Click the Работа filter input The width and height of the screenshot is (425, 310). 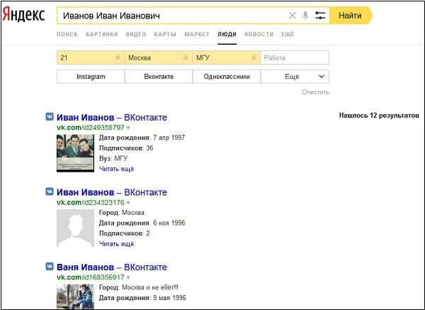(295, 57)
